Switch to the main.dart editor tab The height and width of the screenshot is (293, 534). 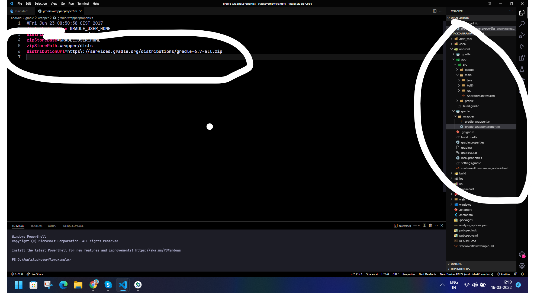tap(21, 11)
